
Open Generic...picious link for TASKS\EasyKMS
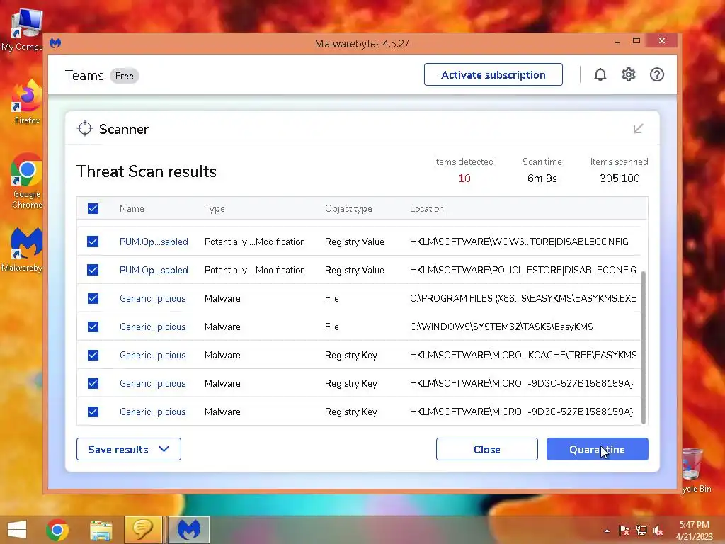point(153,327)
